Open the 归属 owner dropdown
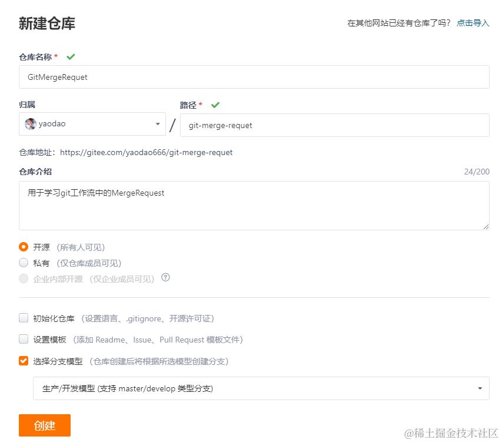502x443 pixels. [92, 124]
